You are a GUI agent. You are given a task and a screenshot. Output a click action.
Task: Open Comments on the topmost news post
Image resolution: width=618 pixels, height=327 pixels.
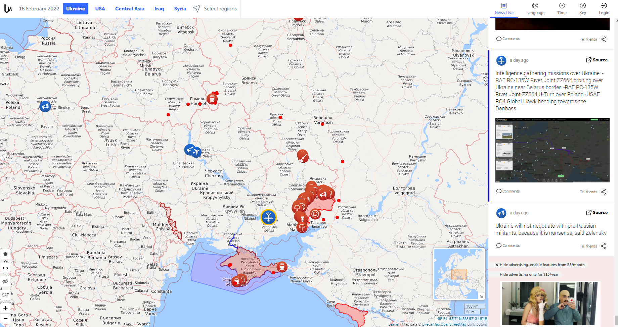[508, 39]
